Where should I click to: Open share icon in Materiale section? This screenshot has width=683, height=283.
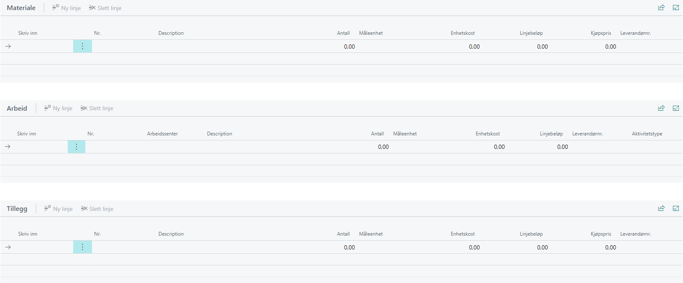point(661,8)
